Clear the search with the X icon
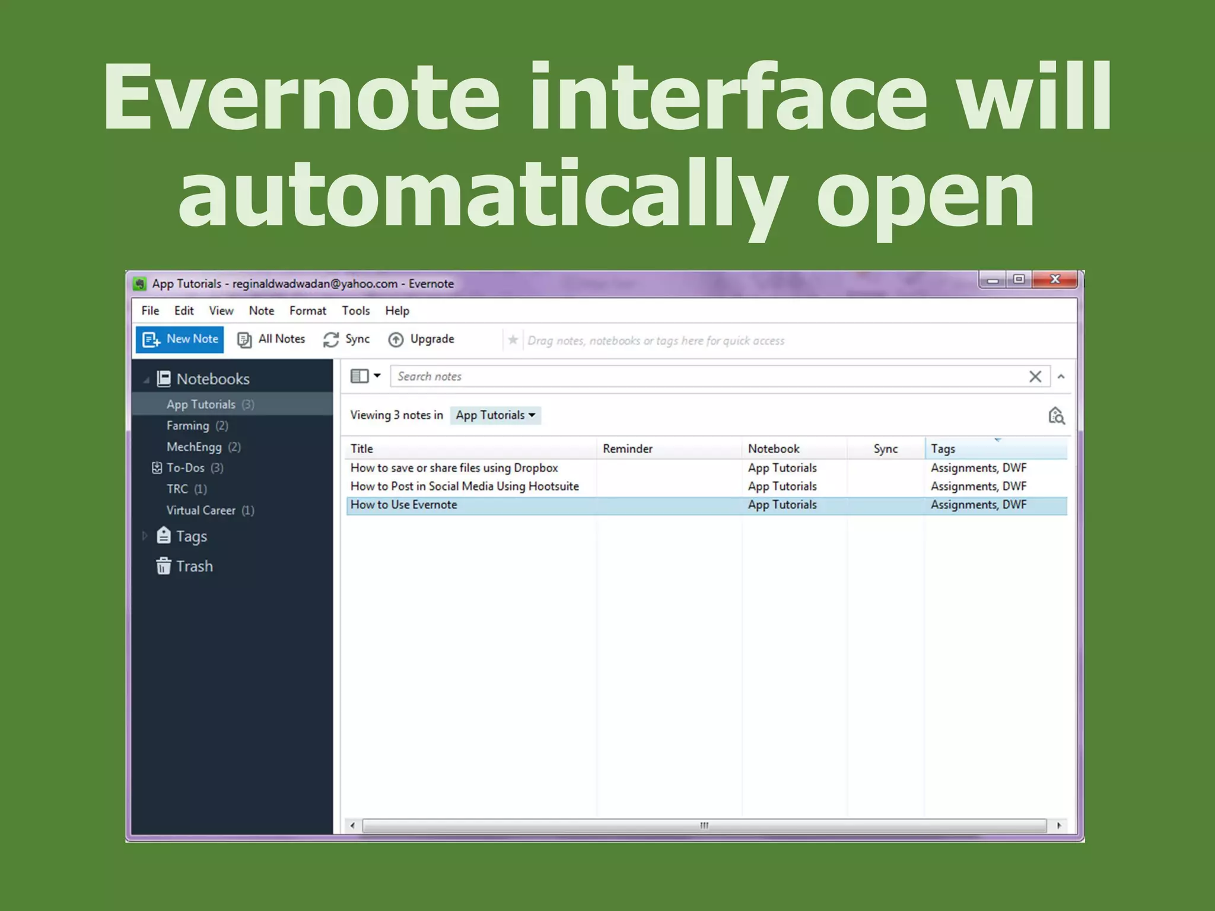 pos(1035,376)
